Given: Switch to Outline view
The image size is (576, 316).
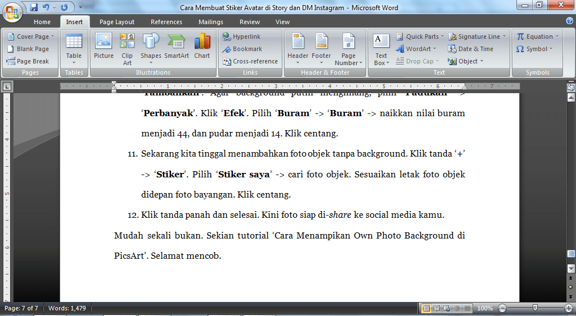Looking at the screenshot, I should (x=457, y=308).
